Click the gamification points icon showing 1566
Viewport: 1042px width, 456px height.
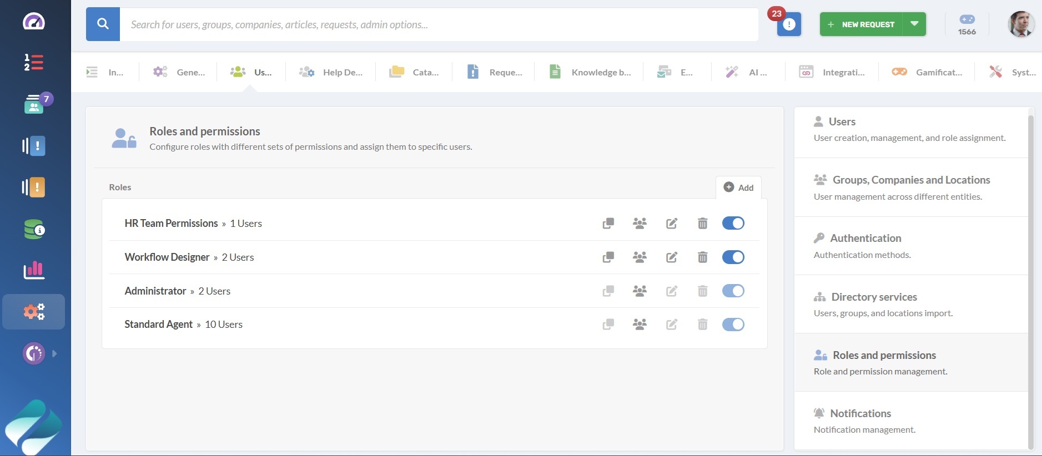[967, 24]
